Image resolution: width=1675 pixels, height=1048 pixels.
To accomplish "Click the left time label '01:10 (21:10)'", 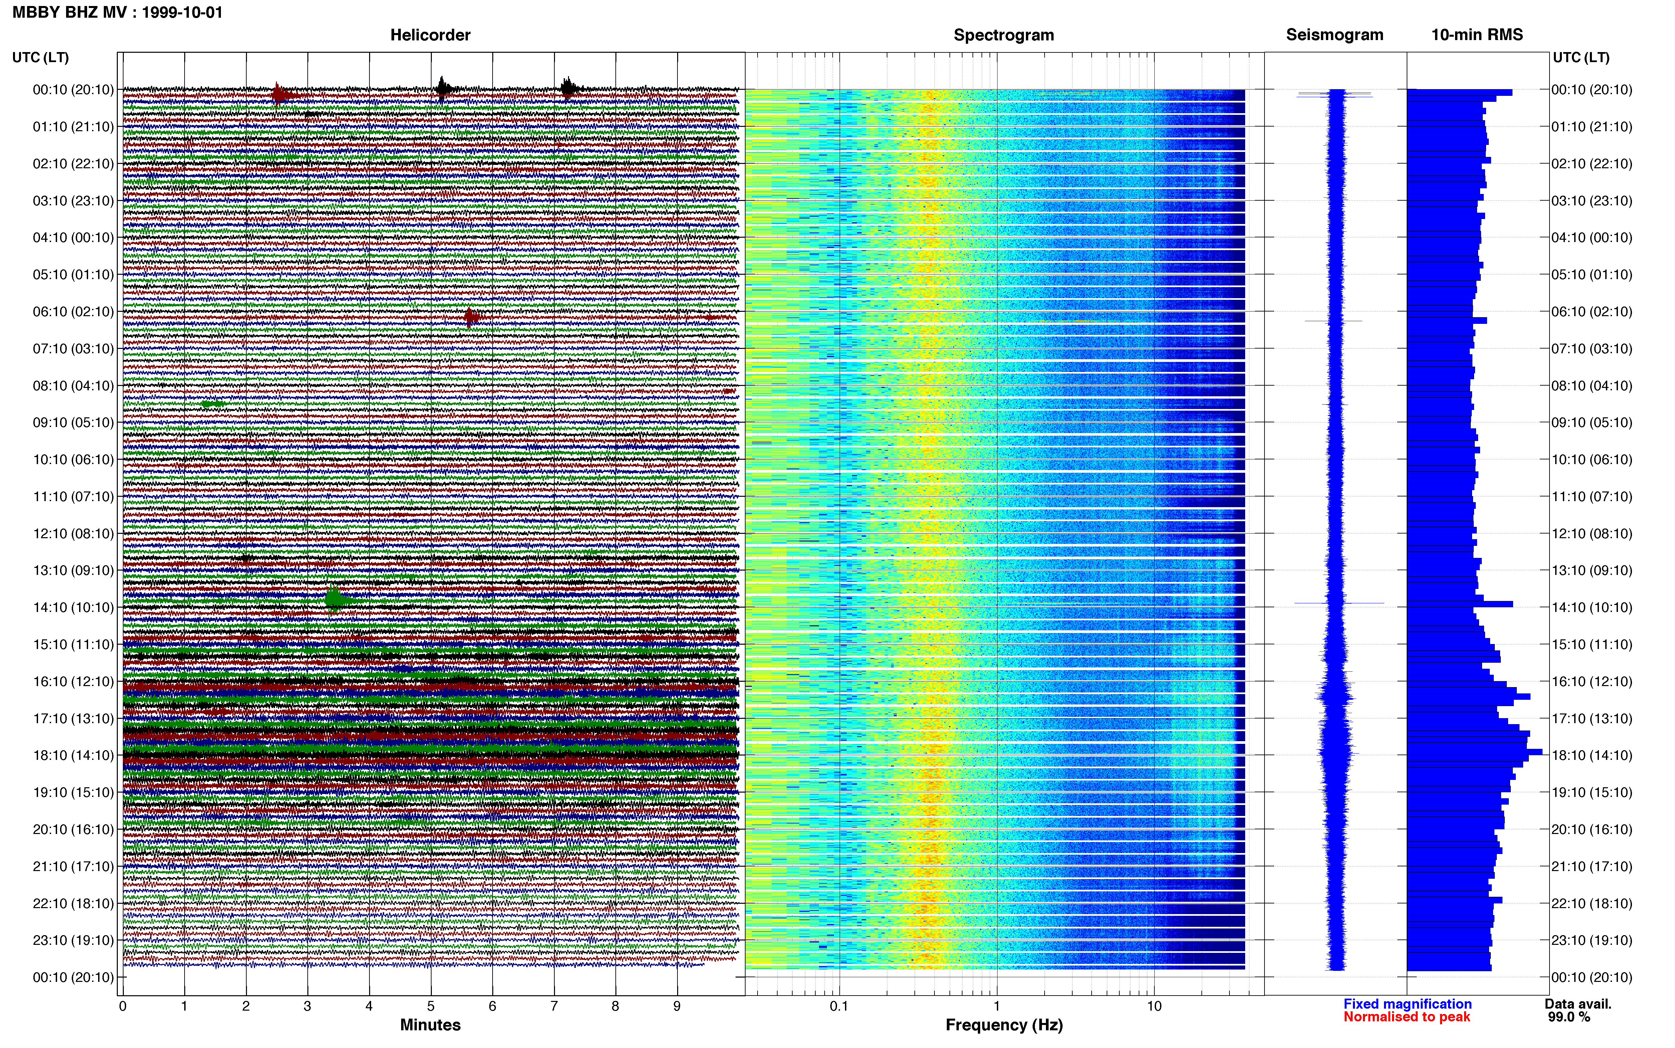I will coord(73,127).
